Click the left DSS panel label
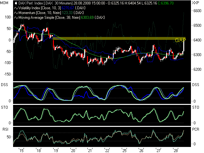 [x=4, y=85]
